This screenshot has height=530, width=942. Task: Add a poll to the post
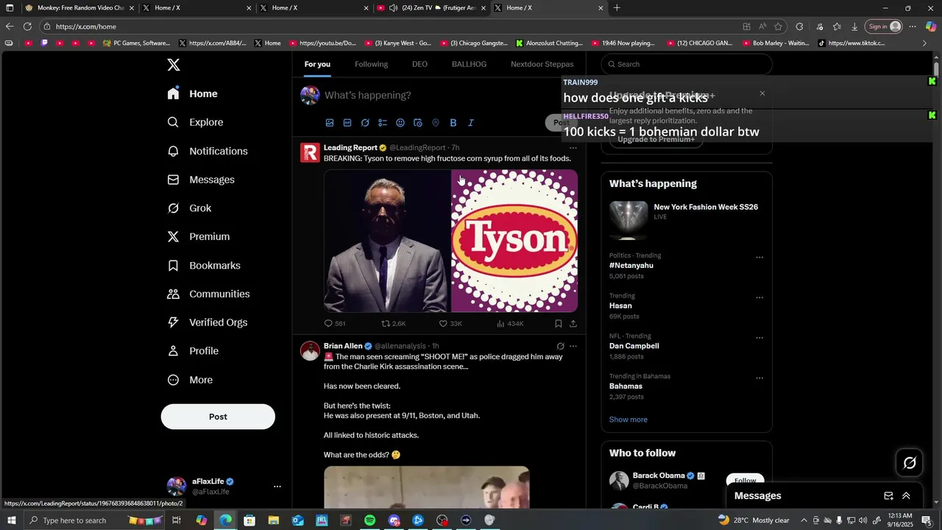(x=383, y=123)
